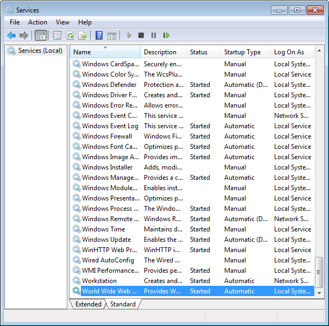Click the Forward arrow toolbar icon

pos(24,35)
